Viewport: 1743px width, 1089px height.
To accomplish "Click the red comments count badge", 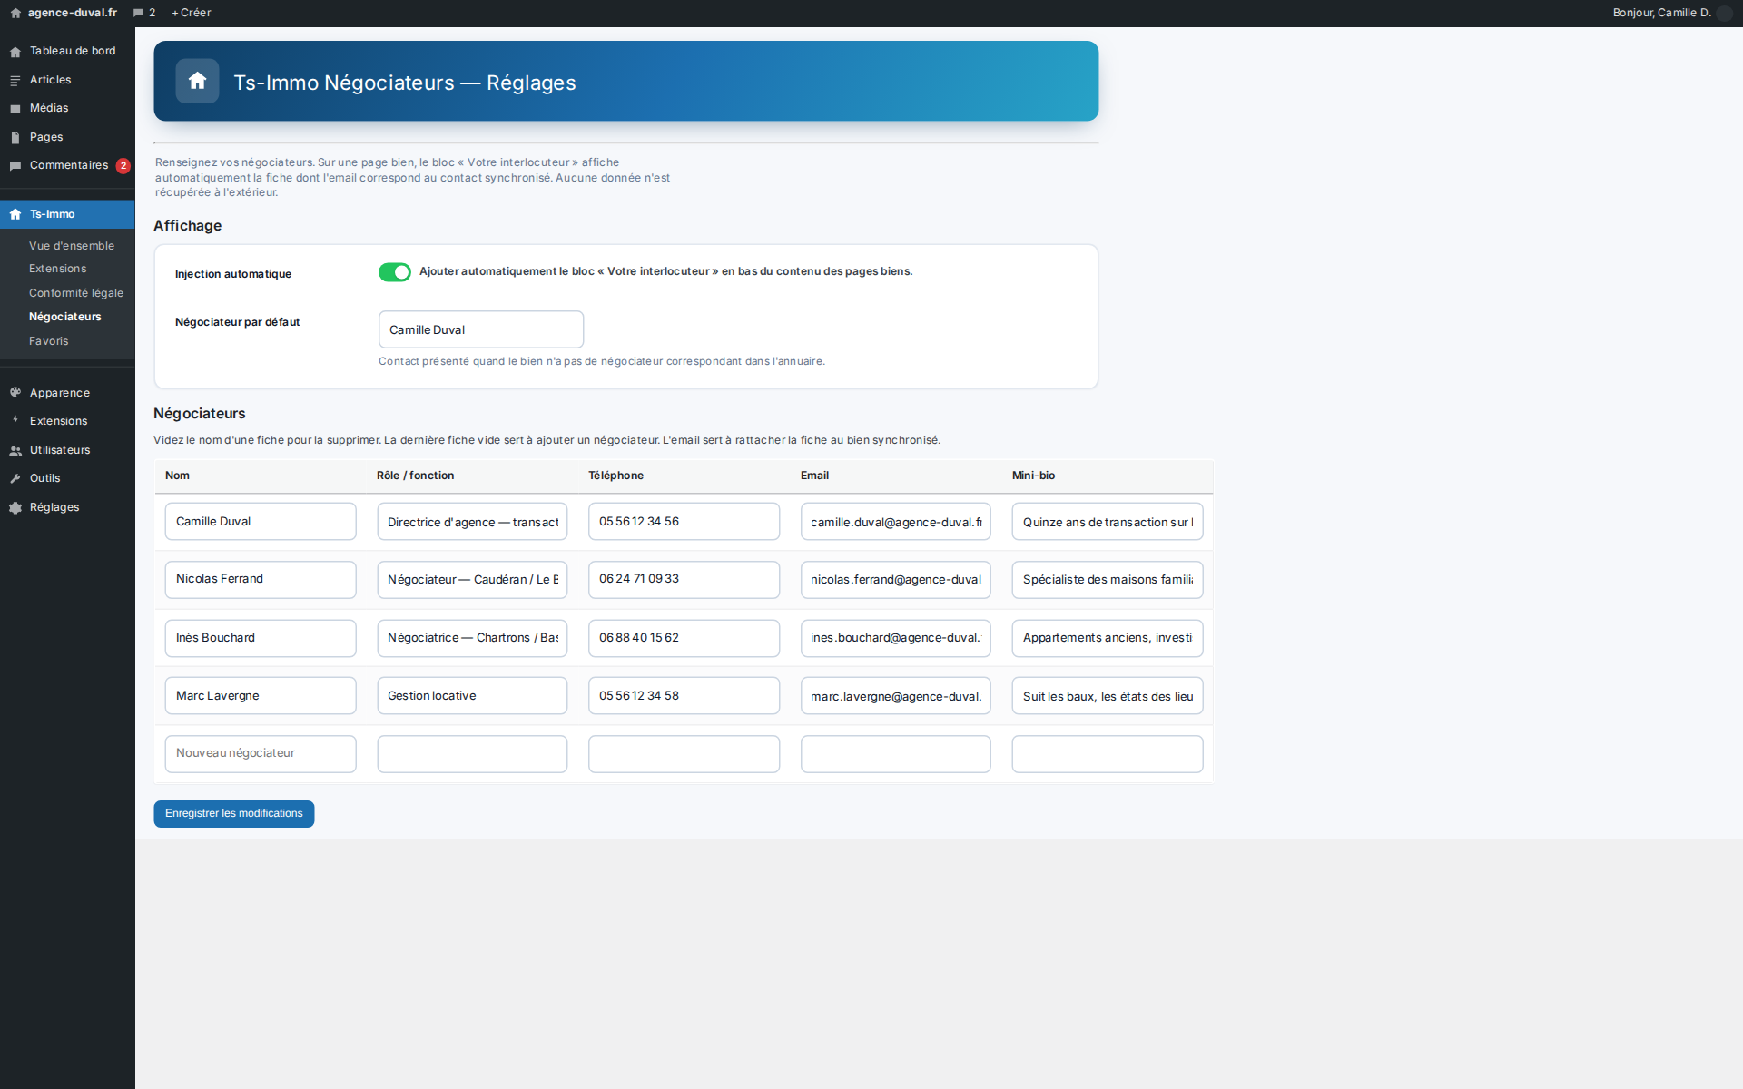I will coord(123,166).
